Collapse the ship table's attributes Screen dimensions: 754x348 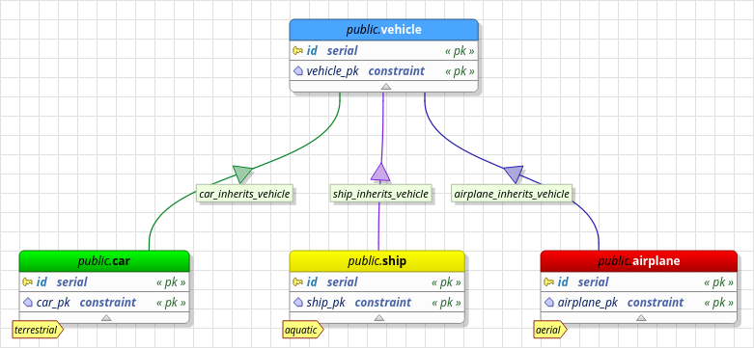click(378, 318)
